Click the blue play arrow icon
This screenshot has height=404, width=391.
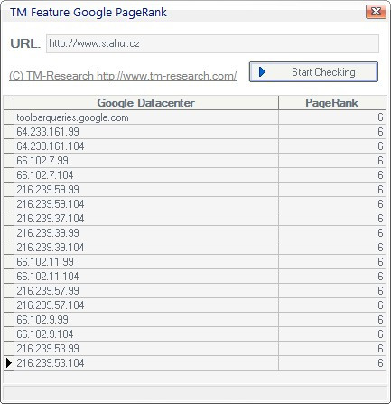click(262, 72)
